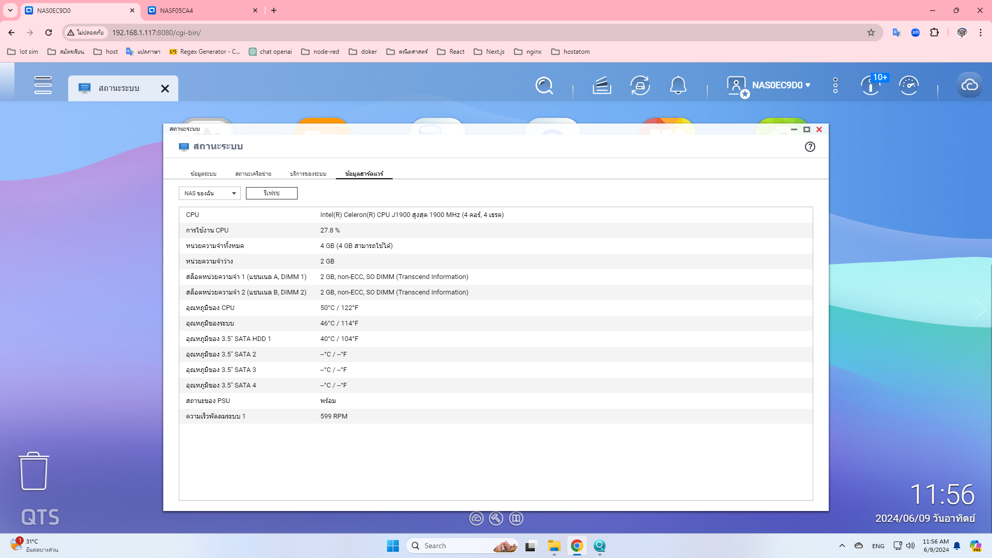Open the React bookmarks folder
The width and height of the screenshot is (992, 558).
(x=451, y=52)
